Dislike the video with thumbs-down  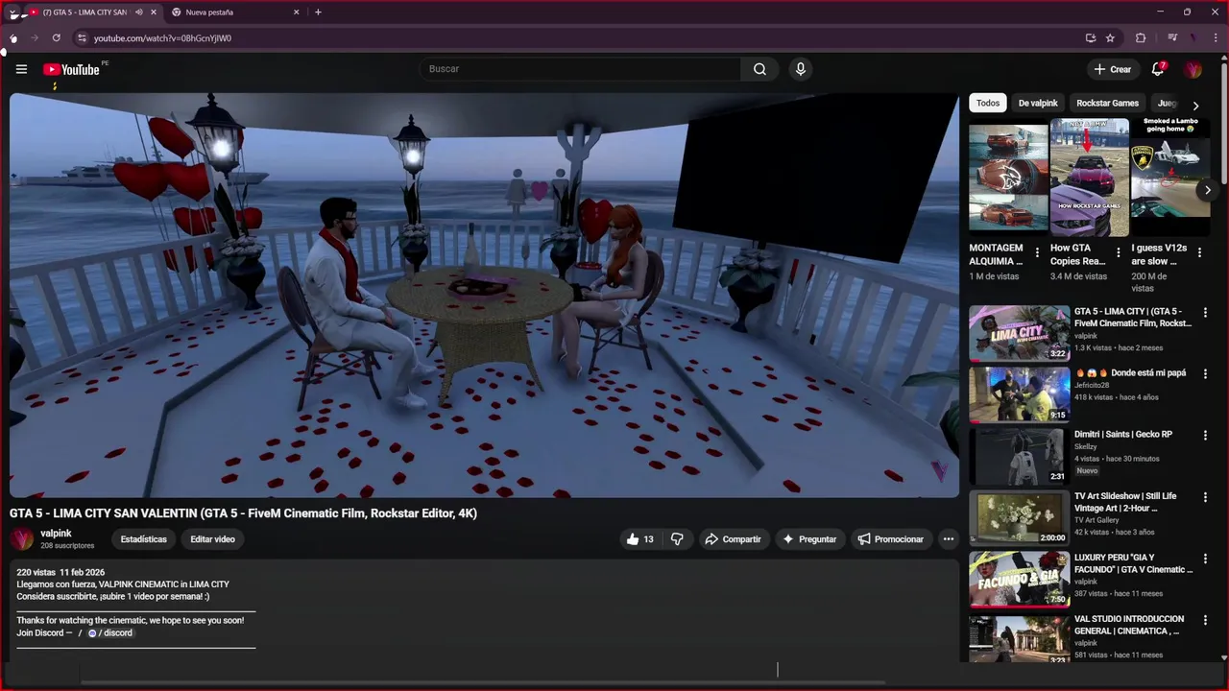[x=677, y=539]
